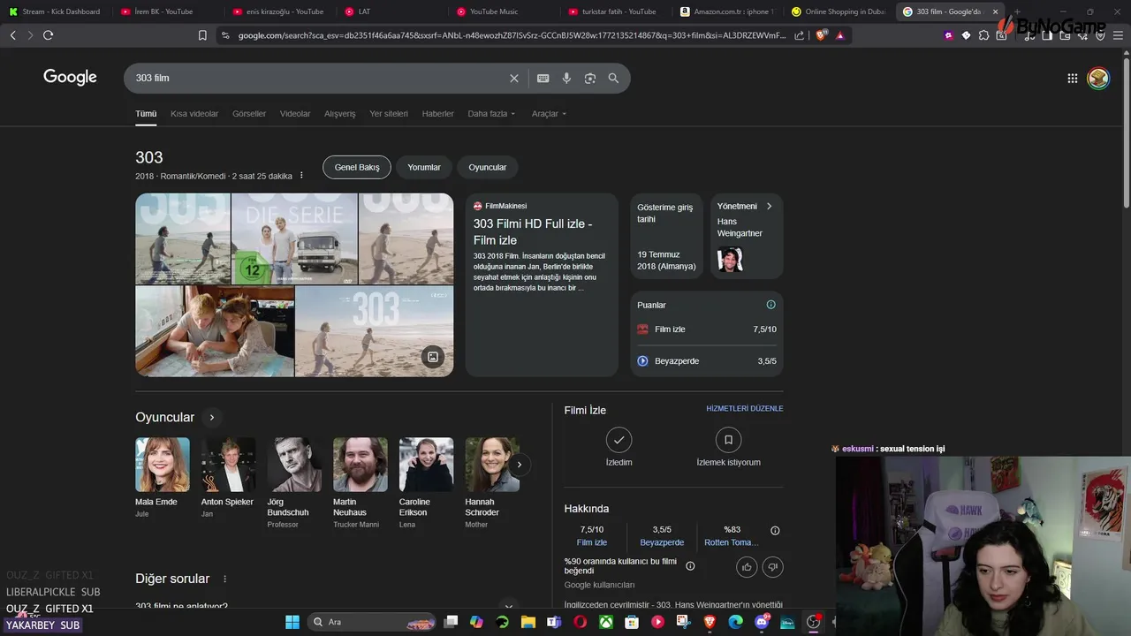This screenshot has width=1131, height=636.
Task: Open the three-dot menu beside Diğer sorular
Action: click(224, 579)
